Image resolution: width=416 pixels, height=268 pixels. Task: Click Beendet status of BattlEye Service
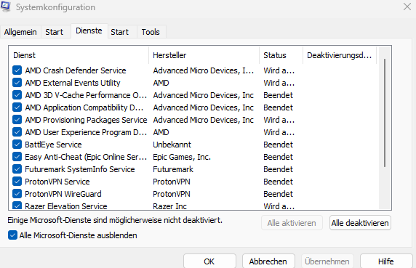coord(278,145)
